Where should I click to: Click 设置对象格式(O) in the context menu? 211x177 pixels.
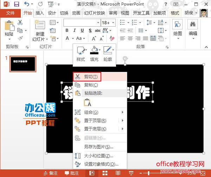(x=100, y=164)
